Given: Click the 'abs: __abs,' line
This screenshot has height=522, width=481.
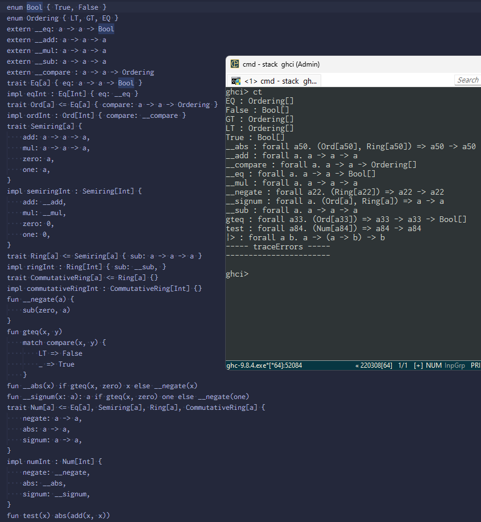Looking at the screenshot, I should tap(44, 483).
